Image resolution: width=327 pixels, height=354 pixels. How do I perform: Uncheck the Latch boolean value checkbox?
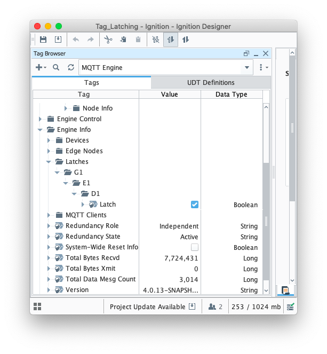click(x=195, y=204)
